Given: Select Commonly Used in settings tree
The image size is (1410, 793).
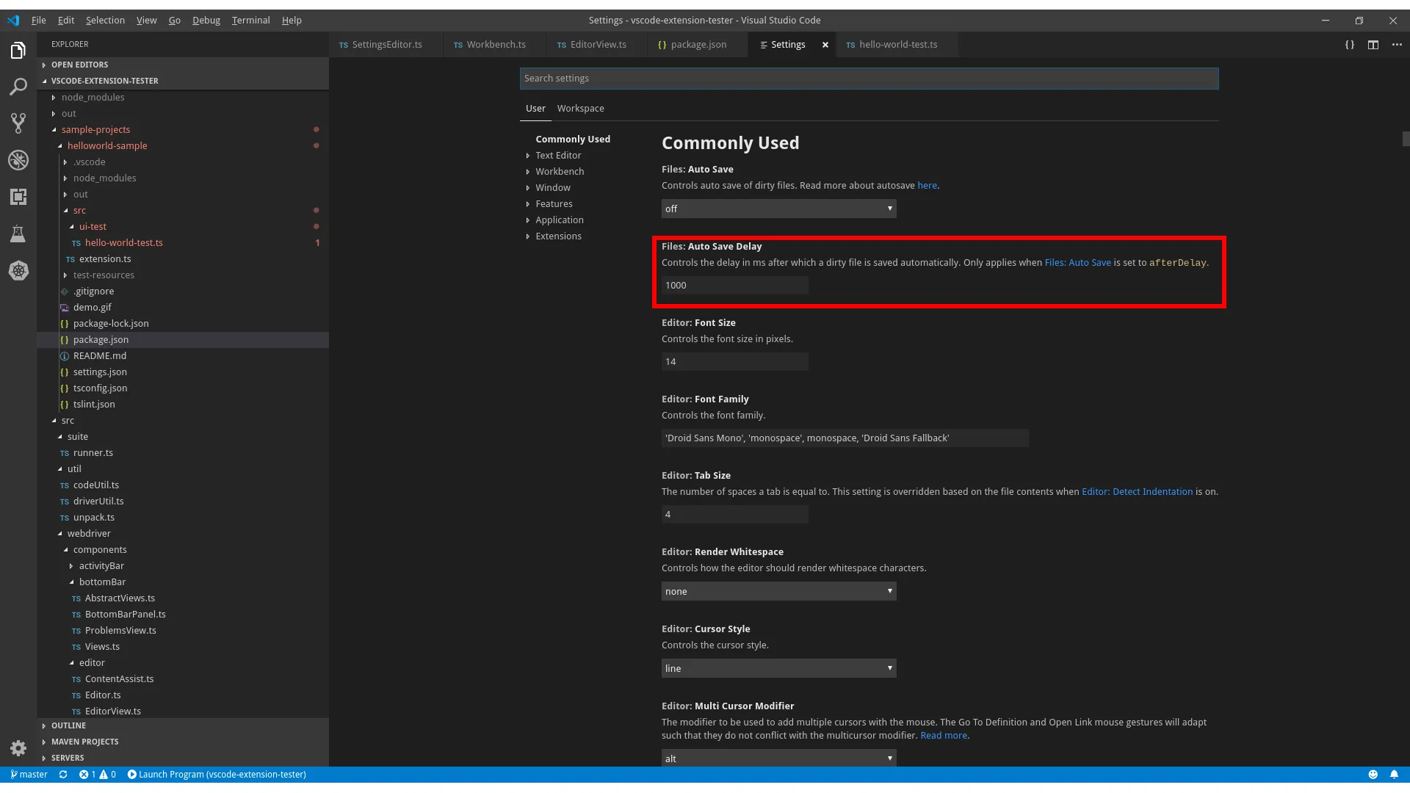Looking at the screenshot, I should coord(573,140).
